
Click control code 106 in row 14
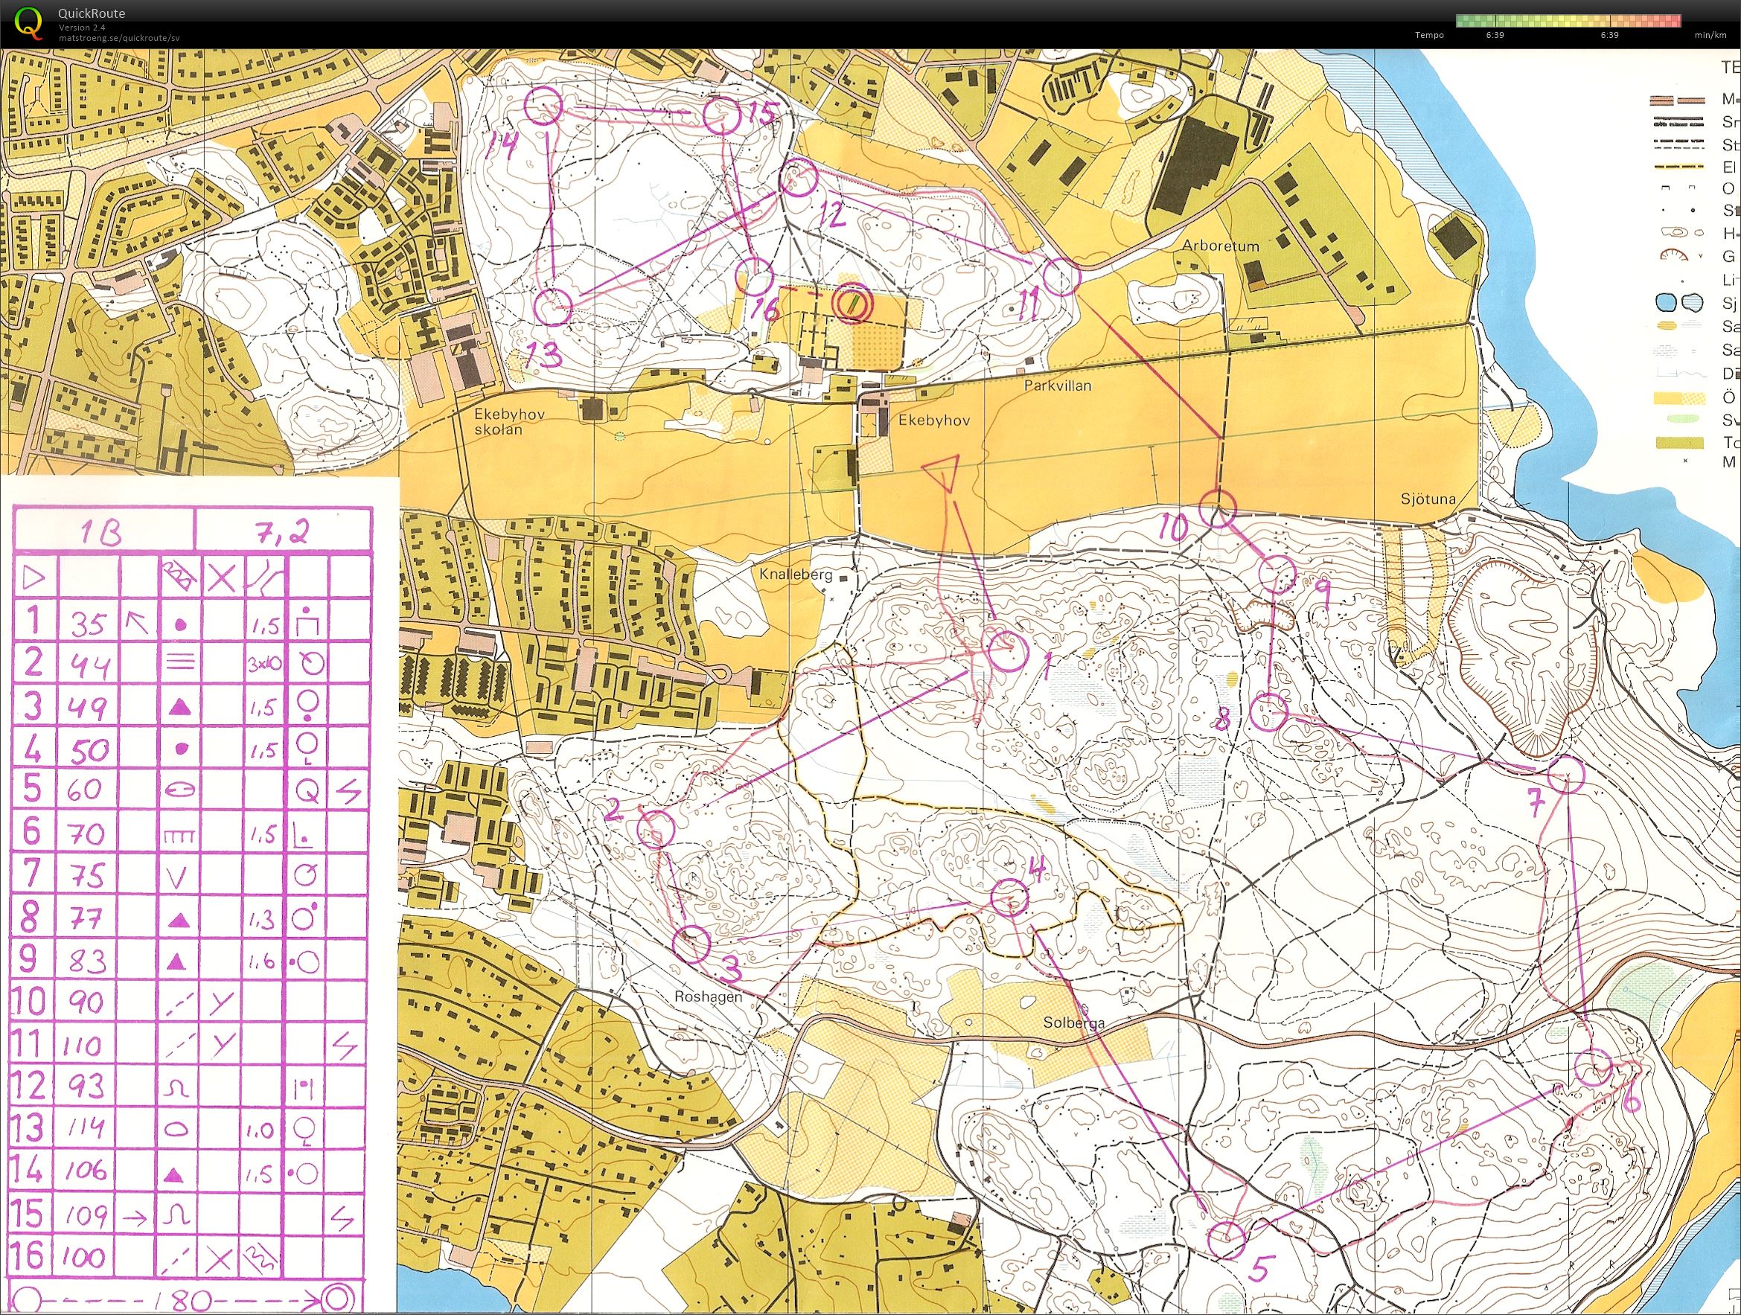[84, 1171]
